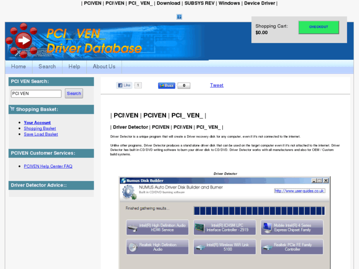Click the 'PCI VEN Search:' section header
The height and width of the screenshot is (269, 359).
[x=51, y=81]
